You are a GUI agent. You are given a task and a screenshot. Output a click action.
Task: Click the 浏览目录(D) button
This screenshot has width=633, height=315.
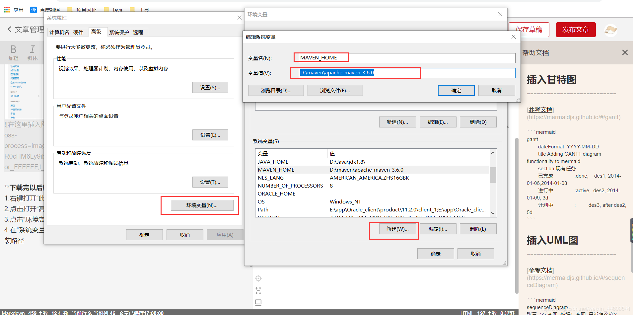pyautogui.click(x=276, y=90)
